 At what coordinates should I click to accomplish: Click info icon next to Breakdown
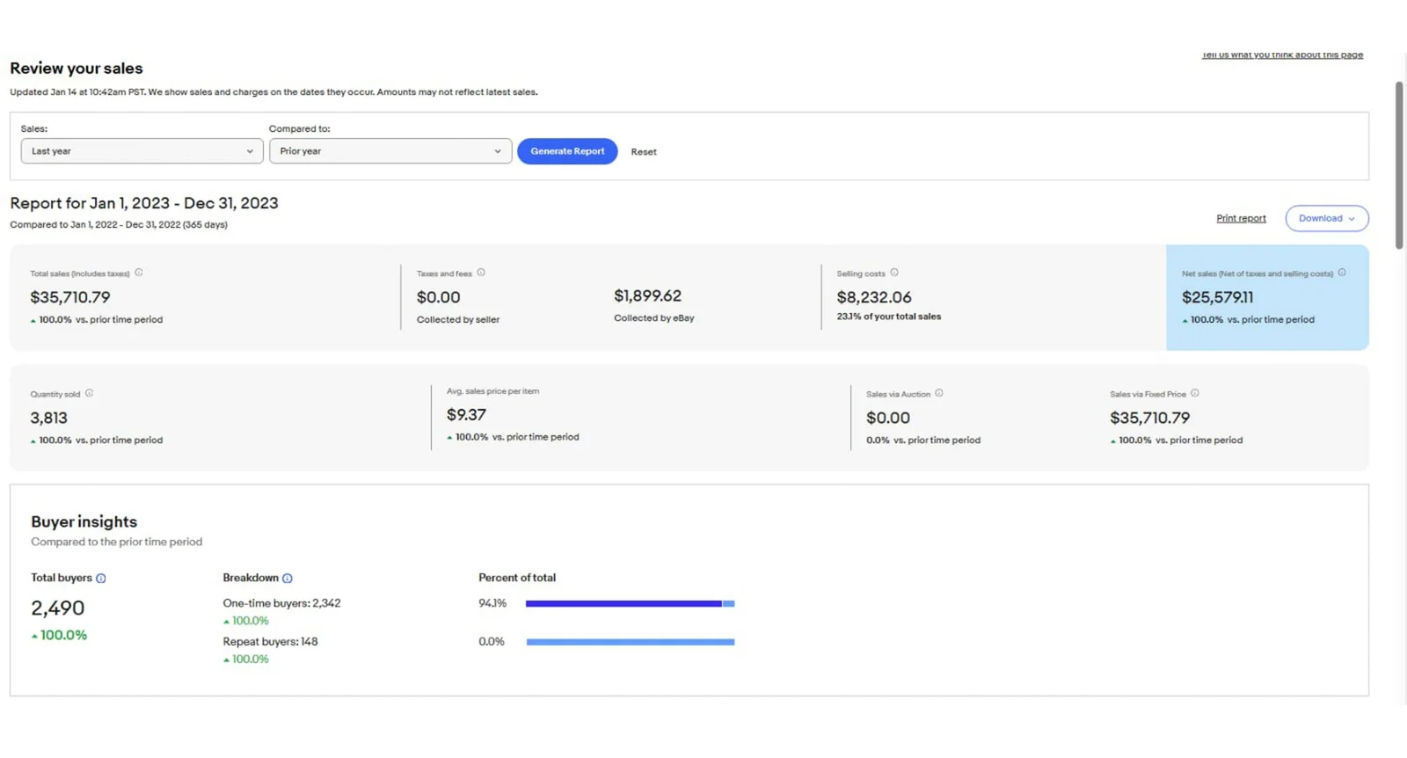(x=288, y=579)
